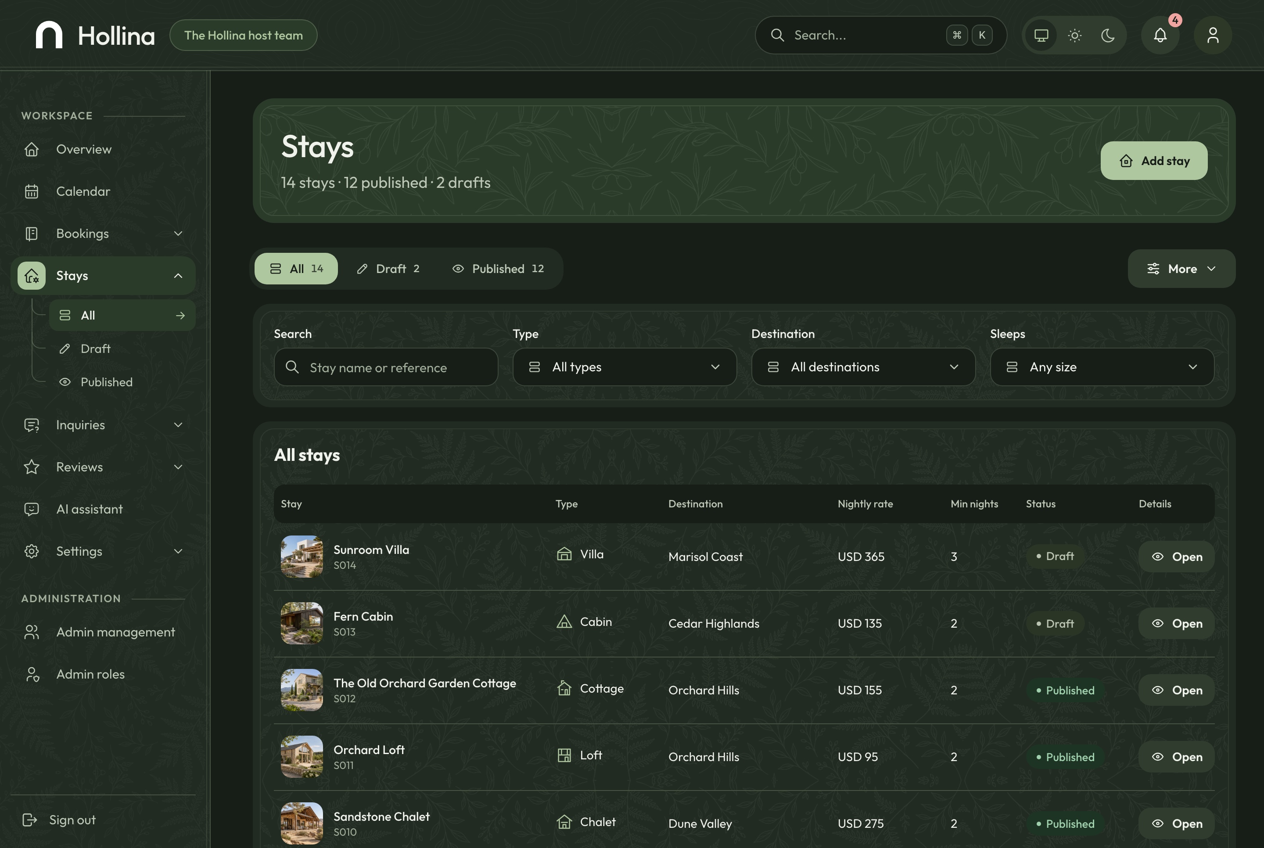The width and height of the screenshot is (1264, 848).
Task: Select the Published 12 tab
Action: click(499, 269)
